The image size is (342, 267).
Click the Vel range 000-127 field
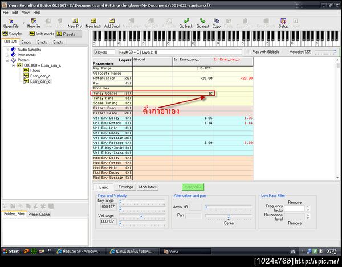coord(108,221)
